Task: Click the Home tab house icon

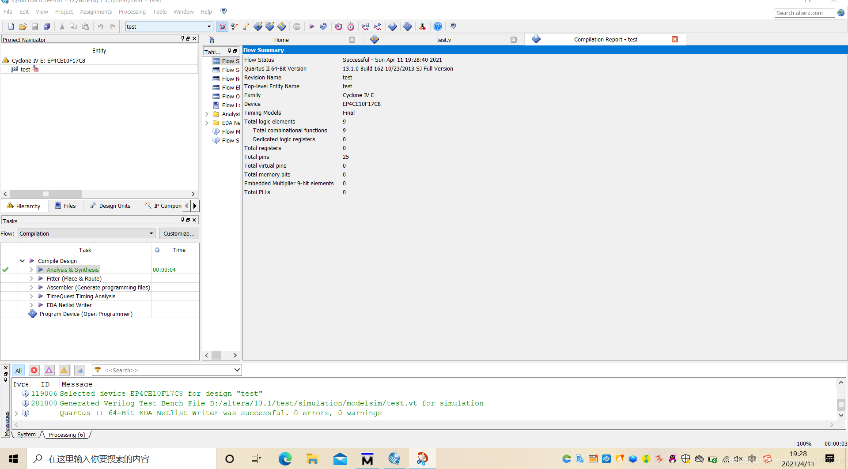Action: [212, 40]
